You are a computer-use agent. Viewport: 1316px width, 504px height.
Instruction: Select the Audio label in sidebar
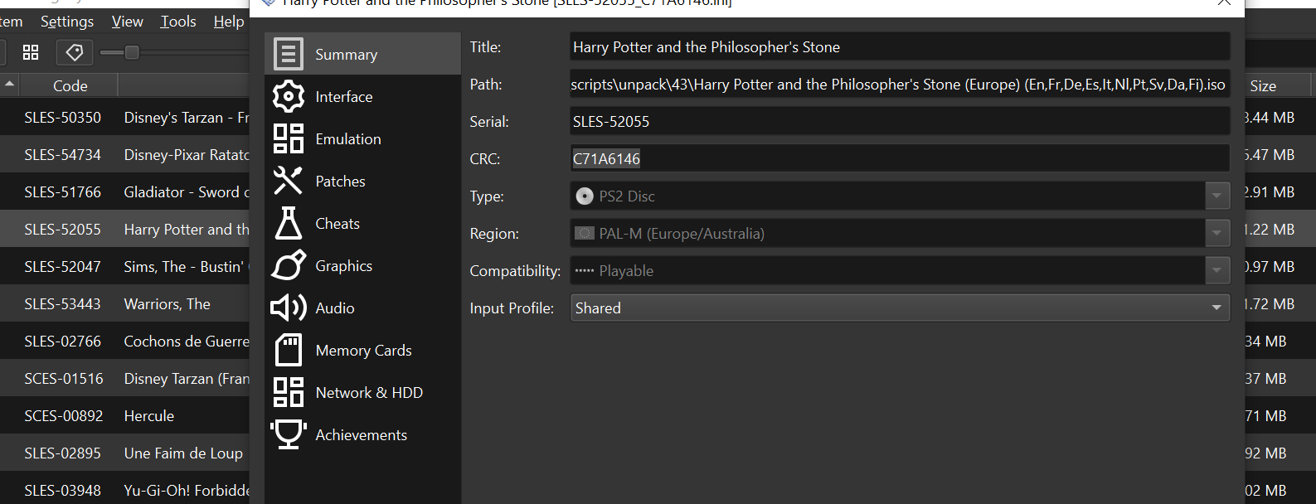(x=335, y=308)
